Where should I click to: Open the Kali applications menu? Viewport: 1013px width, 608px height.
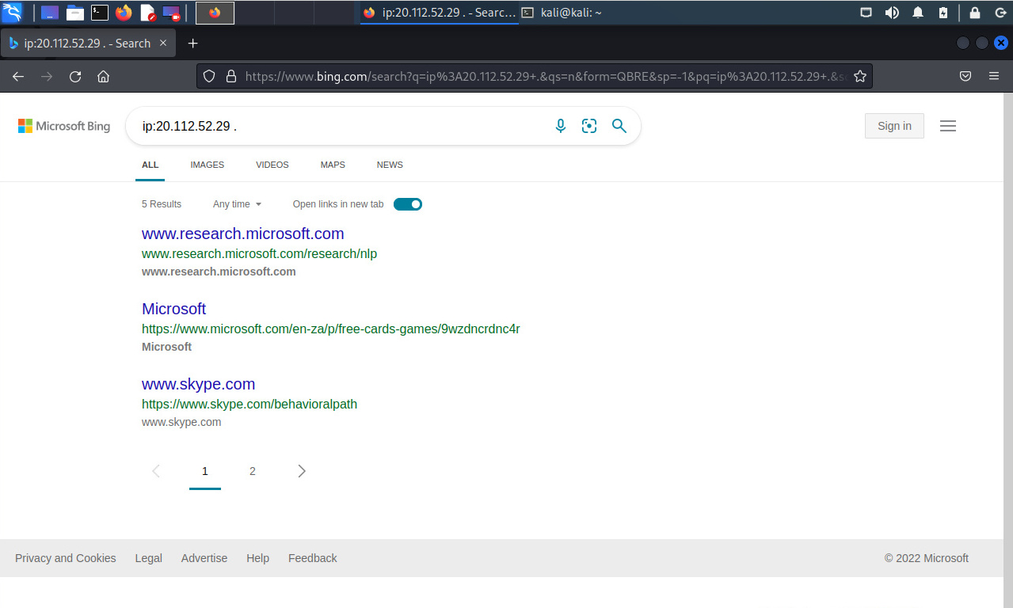[x=13, y=12]
